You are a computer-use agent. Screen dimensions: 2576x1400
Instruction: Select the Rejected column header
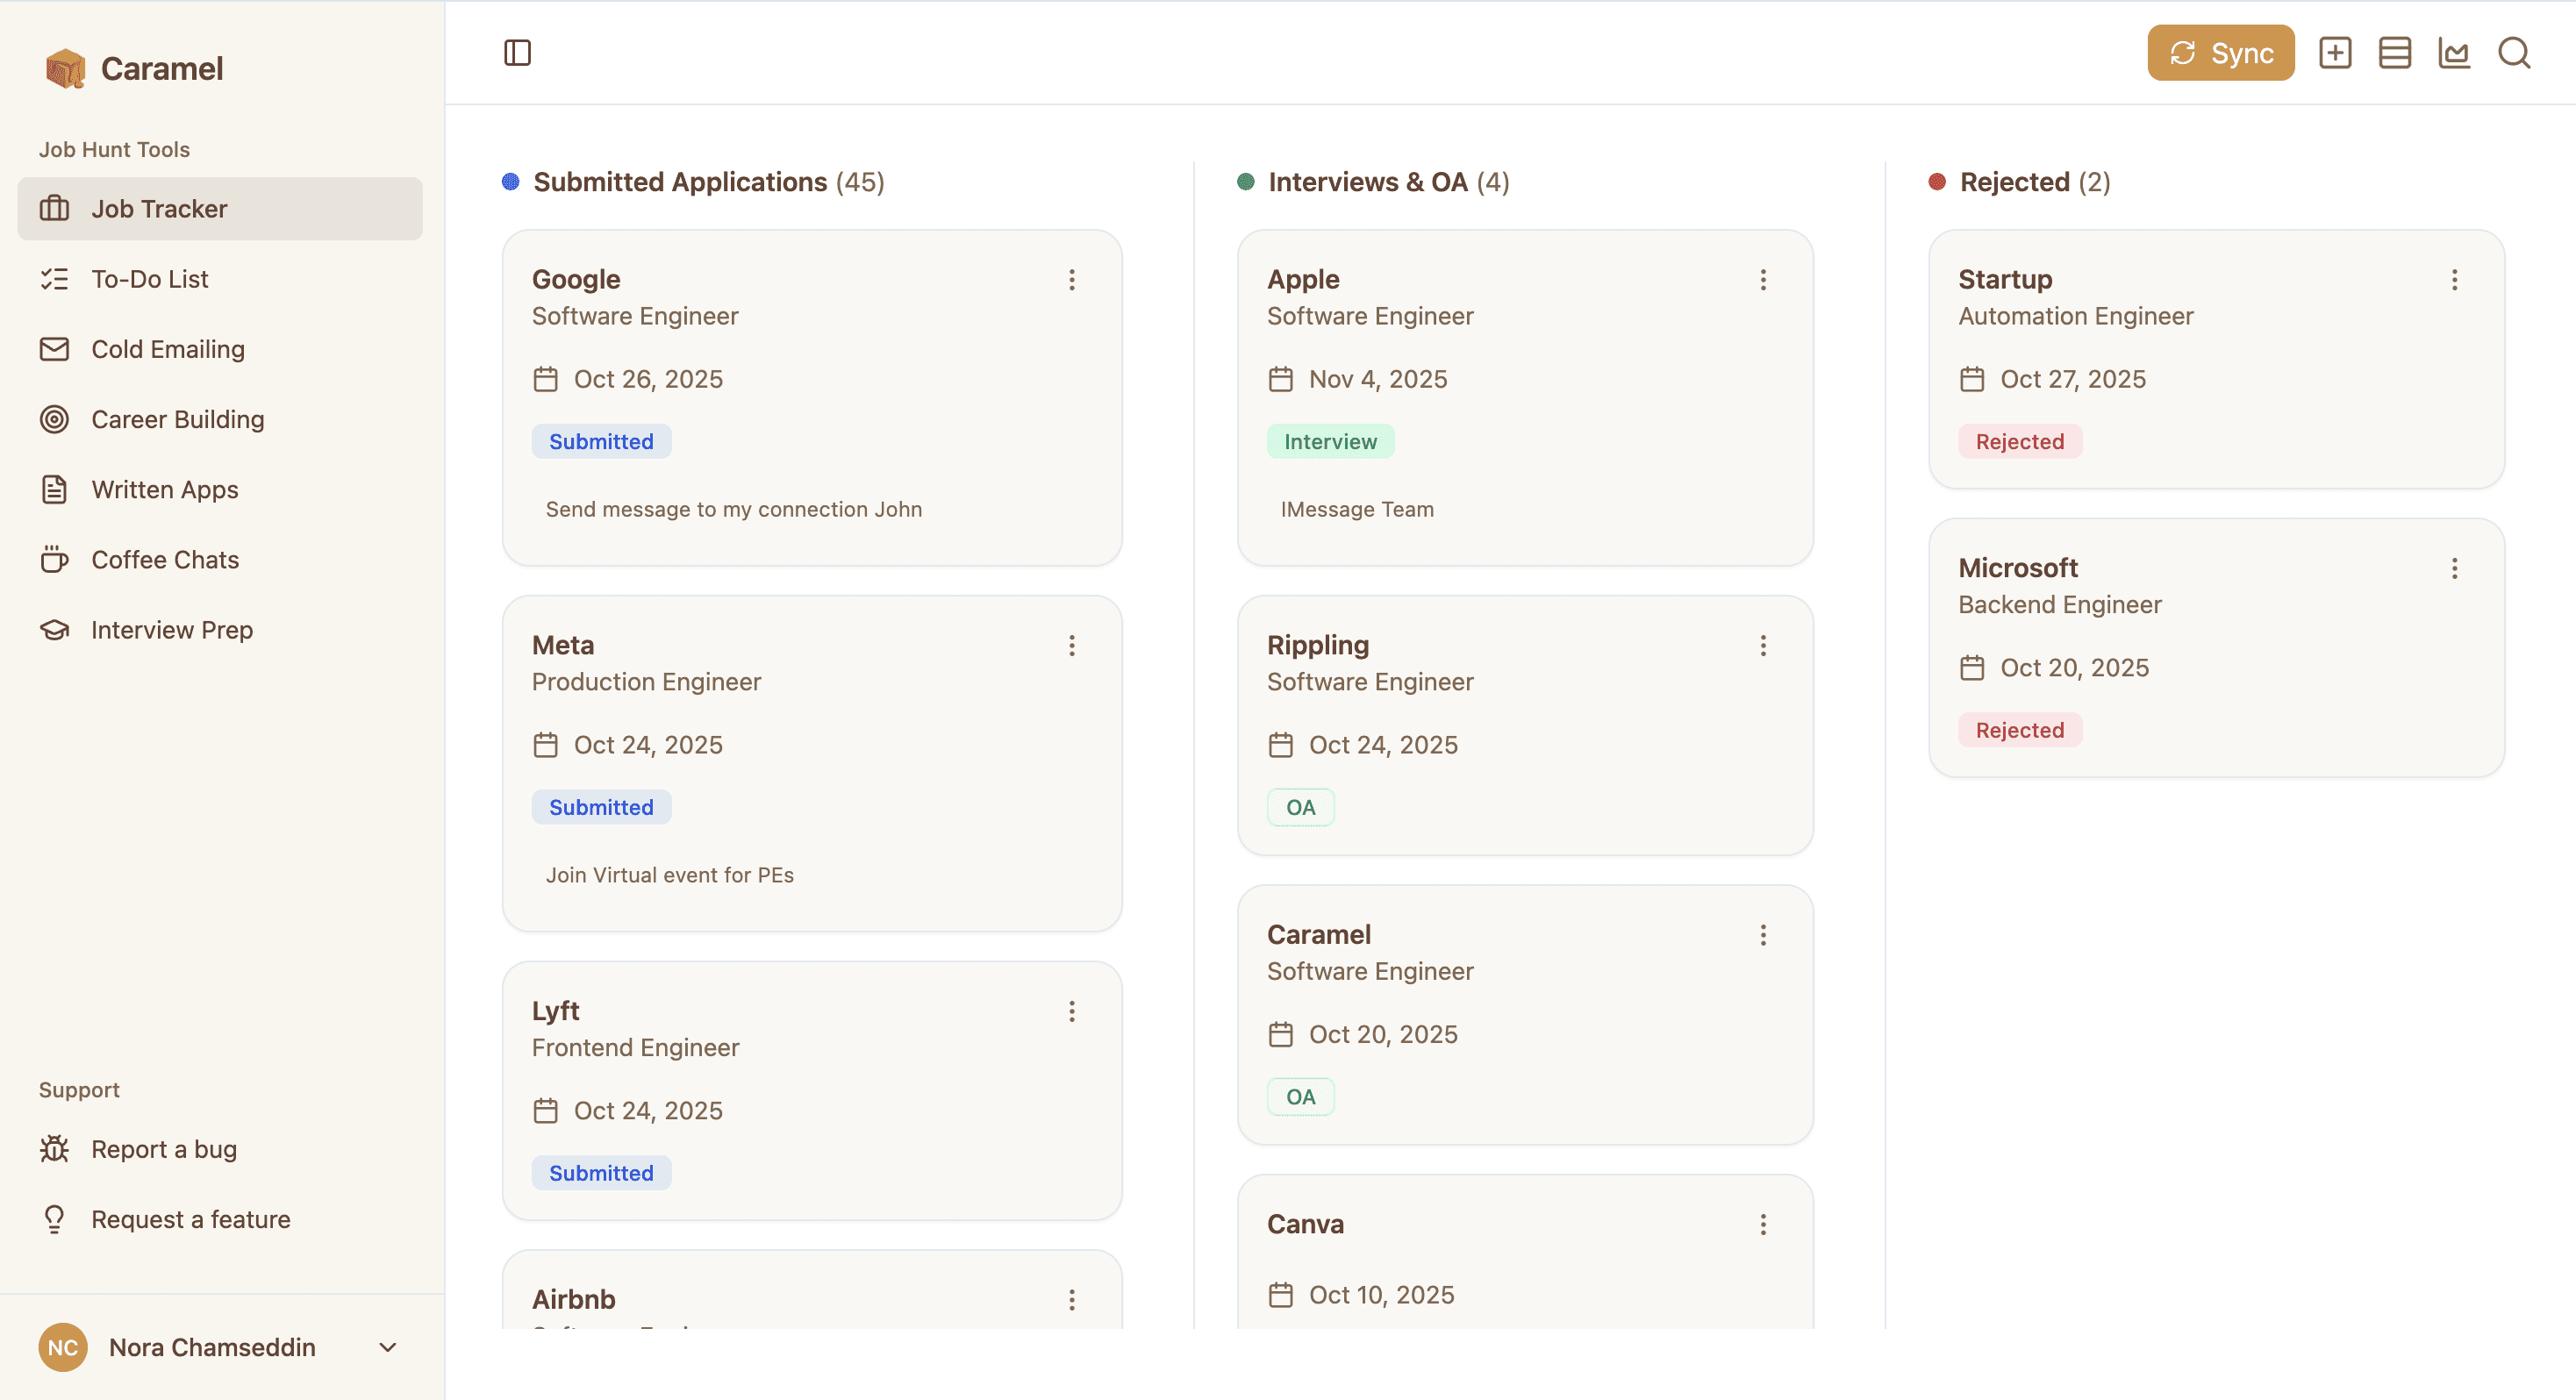click(2019, 182)
